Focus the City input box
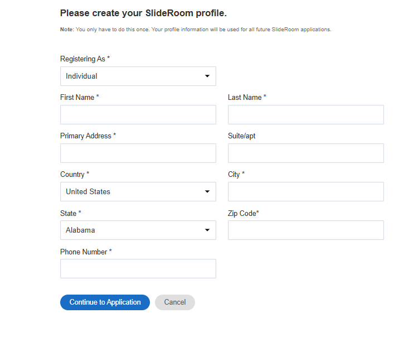Viewport: 418px width, 337px height. (305, 192)
